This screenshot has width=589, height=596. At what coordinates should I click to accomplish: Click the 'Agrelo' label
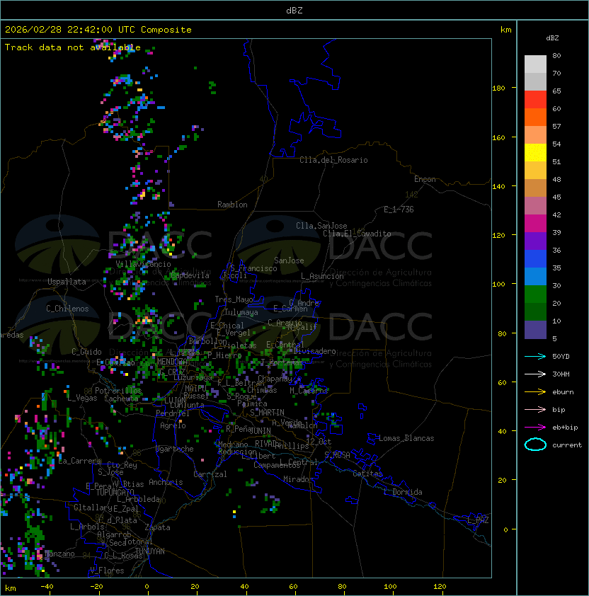(x=173, y=425)
